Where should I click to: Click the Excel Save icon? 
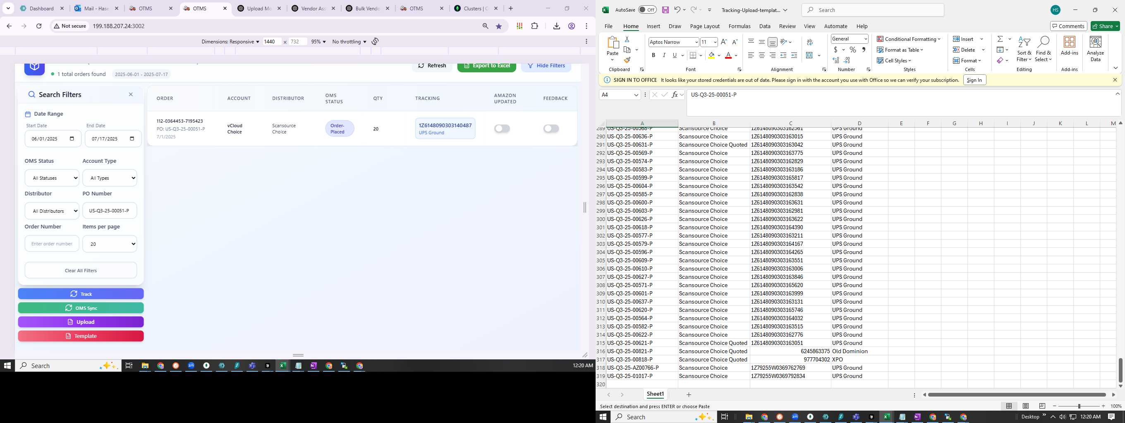pos(665,10)
